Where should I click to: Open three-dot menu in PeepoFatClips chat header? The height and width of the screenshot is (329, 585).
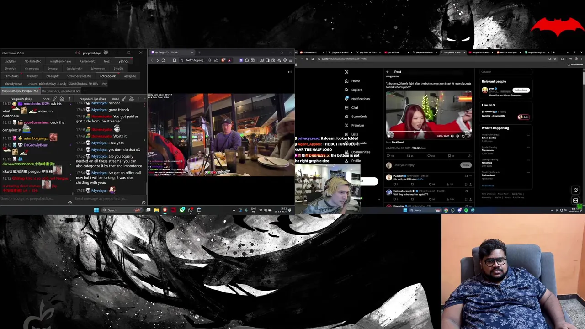[139, 99]
